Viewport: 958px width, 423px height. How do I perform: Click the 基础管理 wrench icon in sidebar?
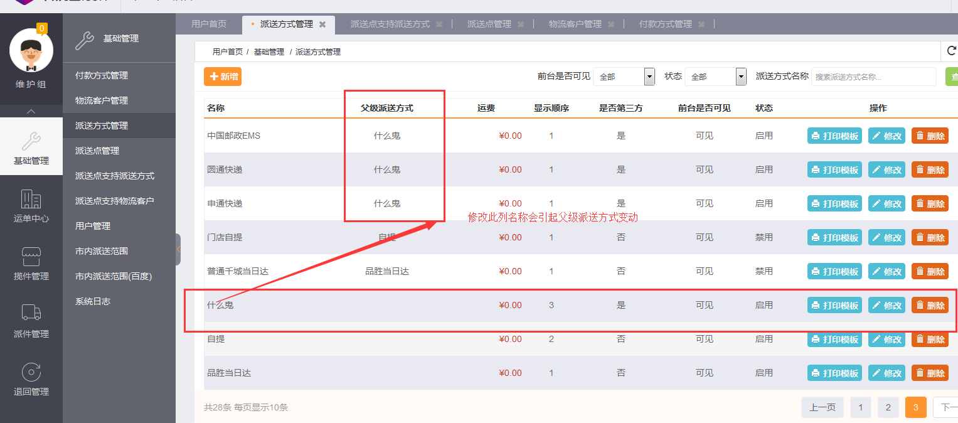(x=31, y=141)
